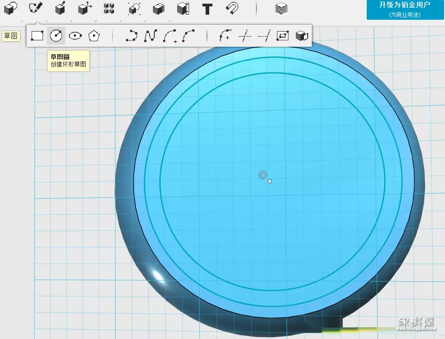Choose the Text tool

[x=207, y=8]
